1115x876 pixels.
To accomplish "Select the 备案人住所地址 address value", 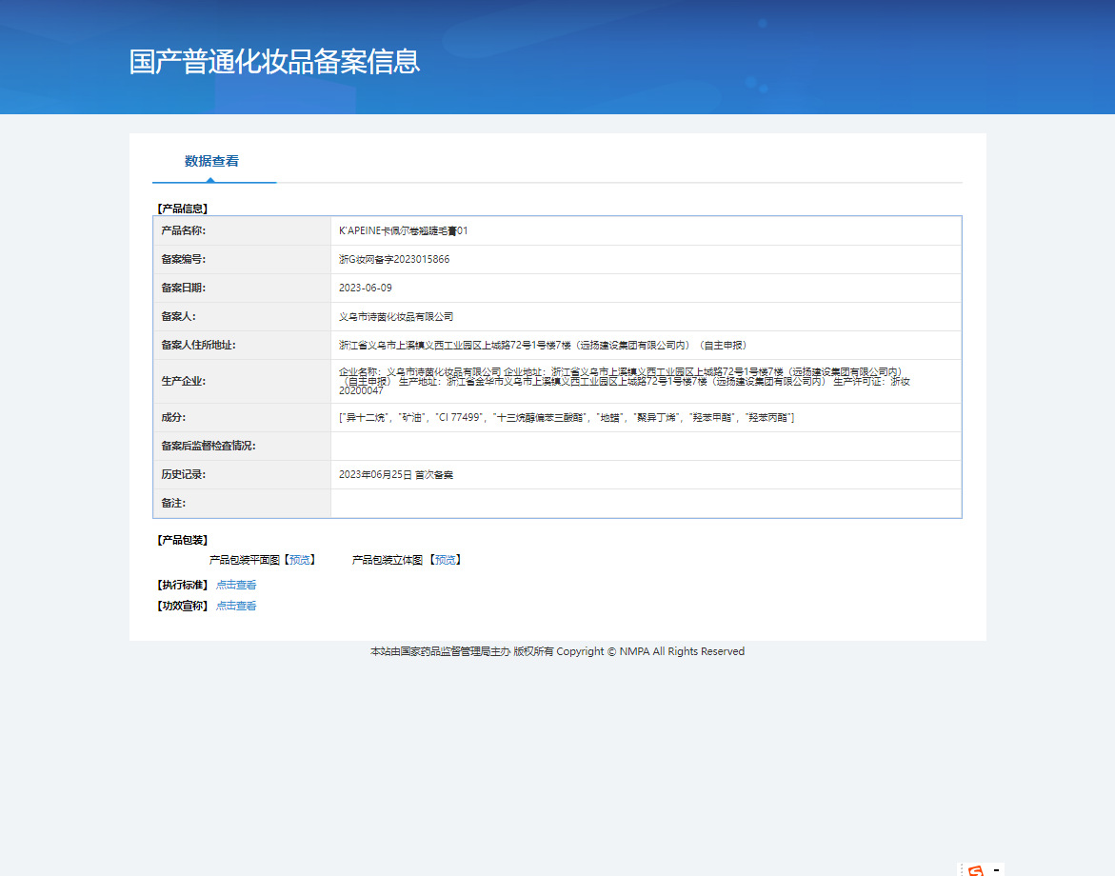I will 543,345.
